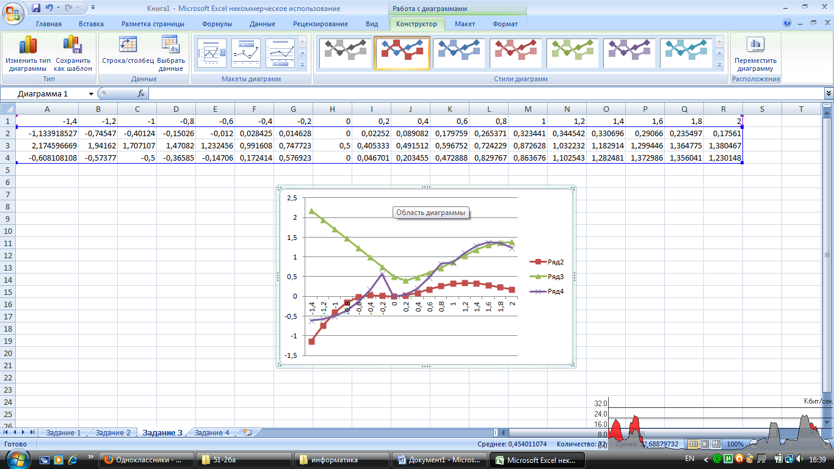
Task: Expand the chart layouts gallery
Action: coord(303,65)
